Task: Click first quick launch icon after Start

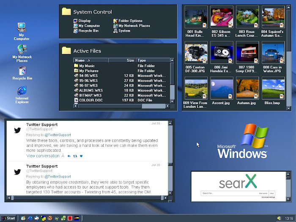Action: click(x=23, y=218)
